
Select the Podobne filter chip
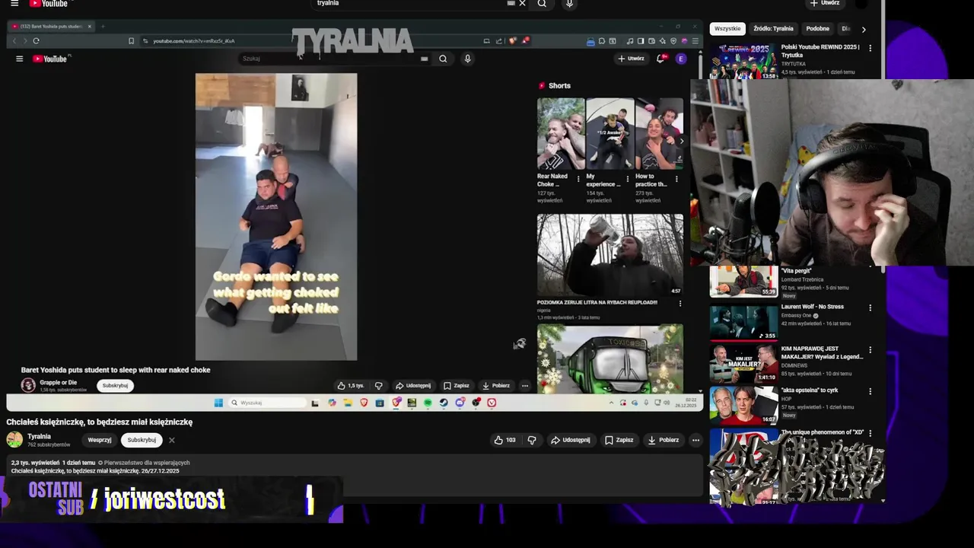click(817, 29)
